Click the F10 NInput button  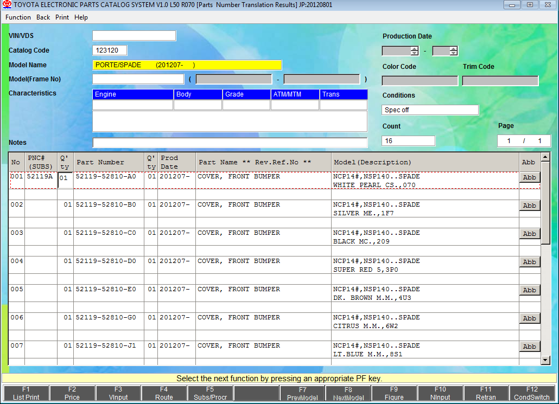pos(440,393)
